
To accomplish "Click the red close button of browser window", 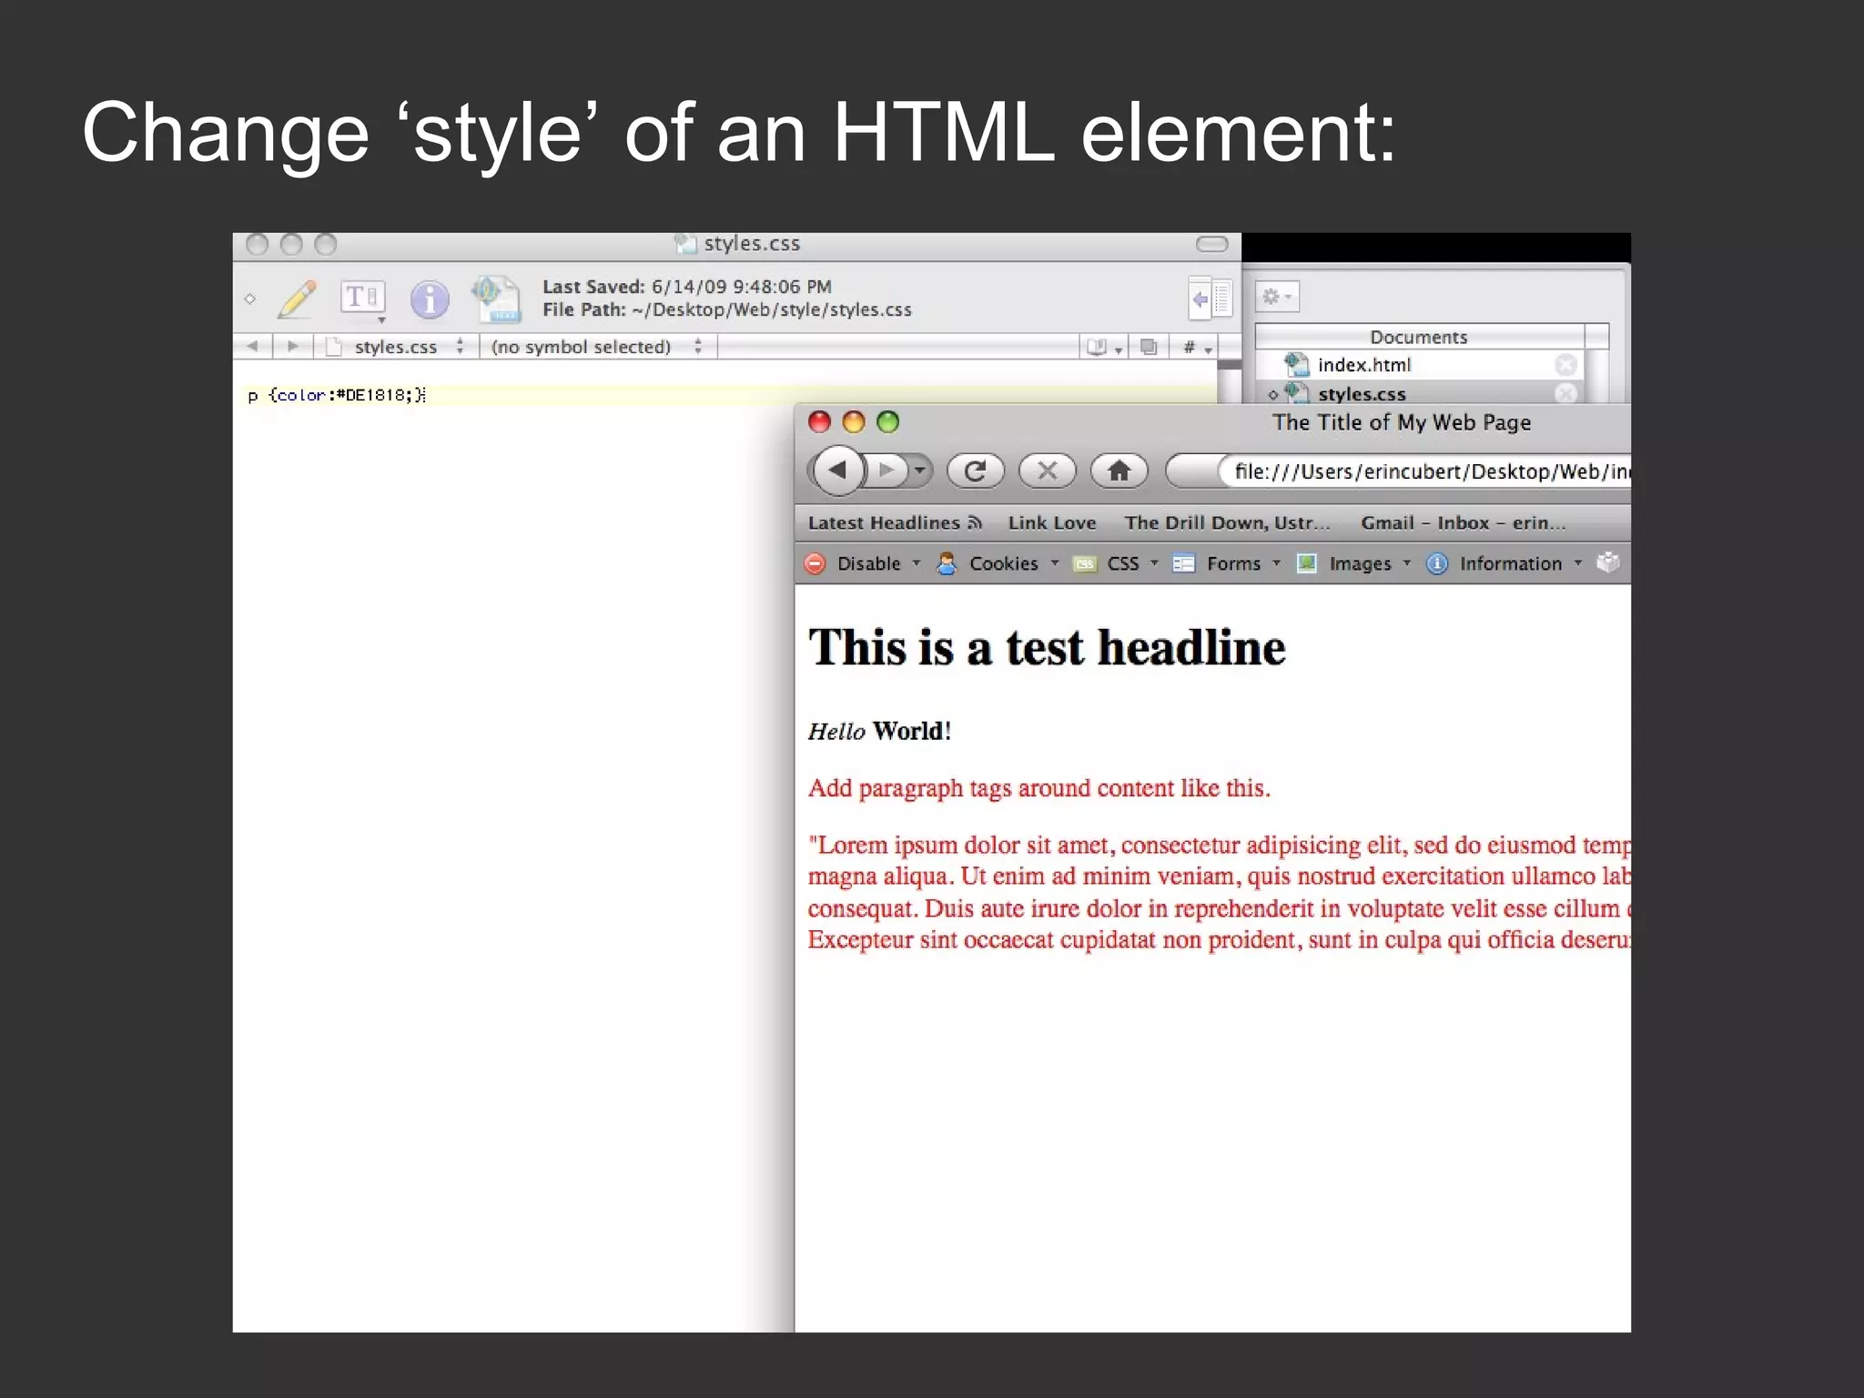I will tap(819, 421).
